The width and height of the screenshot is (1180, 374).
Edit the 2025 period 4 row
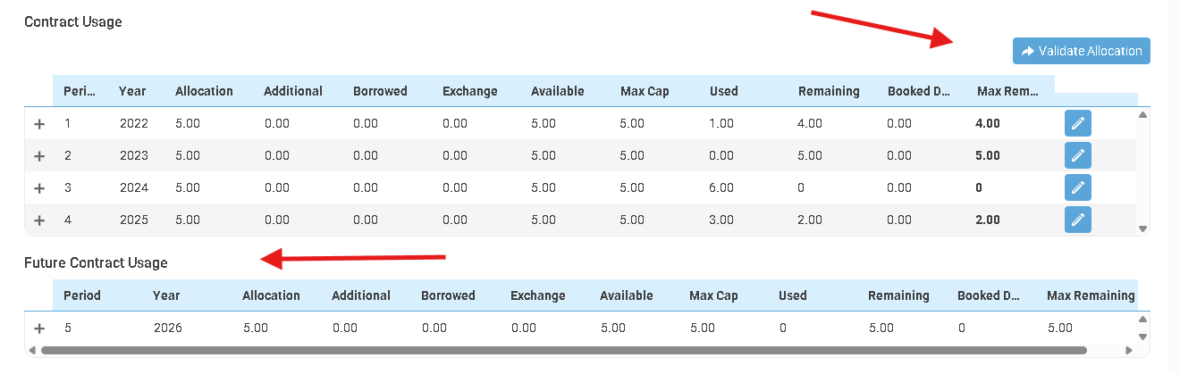tap(1077, 220)
